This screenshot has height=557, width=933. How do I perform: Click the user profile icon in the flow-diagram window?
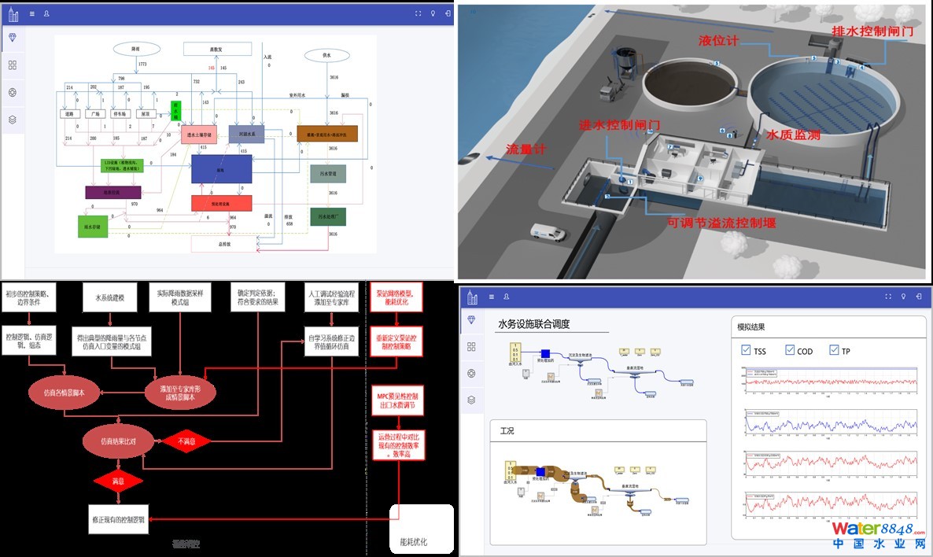tap(46, 13)
